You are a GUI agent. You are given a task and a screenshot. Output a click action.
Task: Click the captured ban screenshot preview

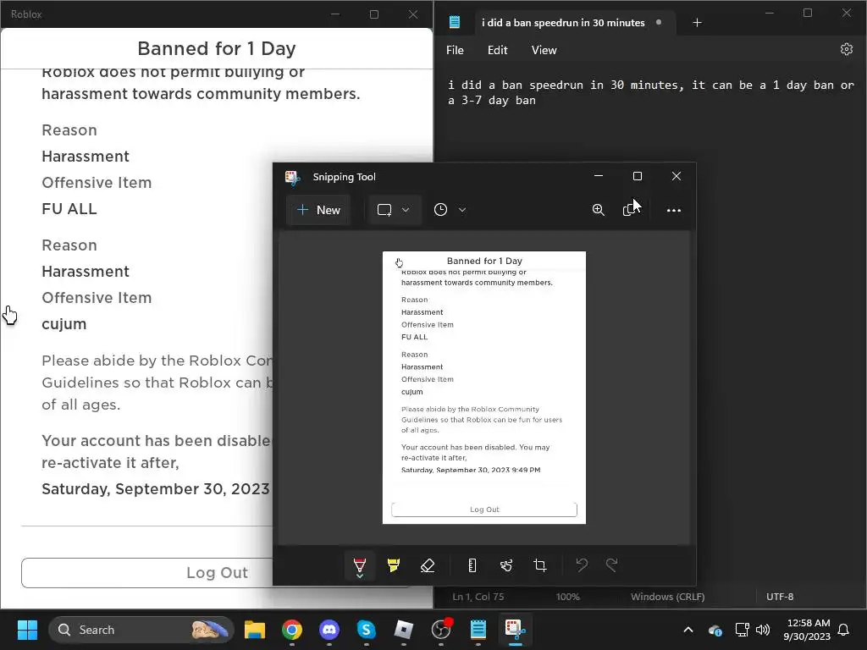[x=483, y=388]
